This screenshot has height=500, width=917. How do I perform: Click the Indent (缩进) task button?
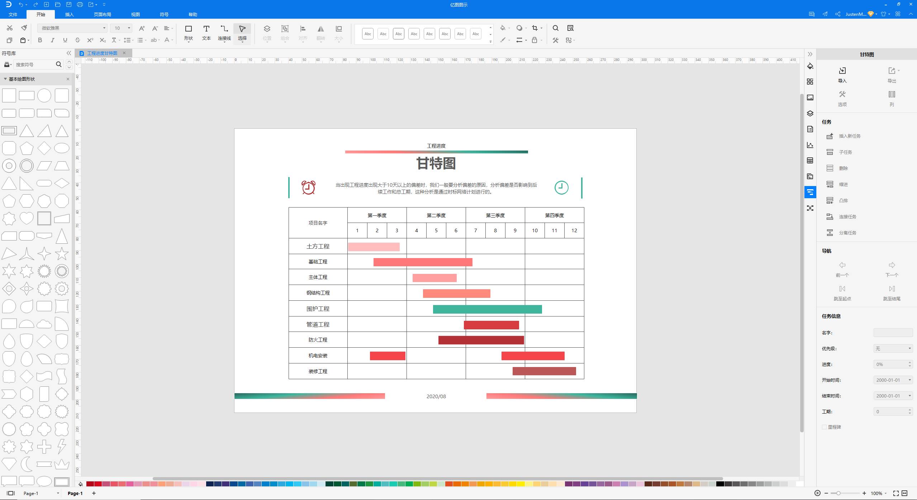830,185
